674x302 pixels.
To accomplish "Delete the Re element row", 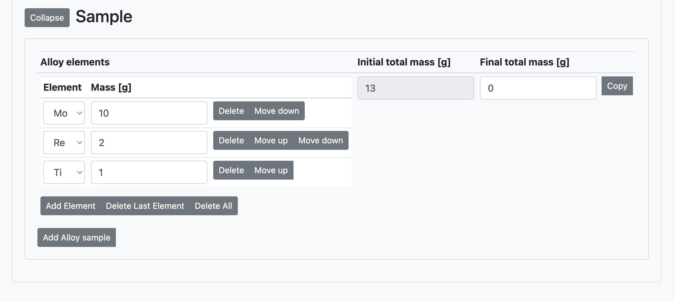I will (231, 140).
